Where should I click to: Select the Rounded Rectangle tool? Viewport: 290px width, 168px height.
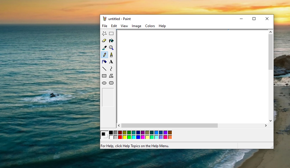click(111, 83)
